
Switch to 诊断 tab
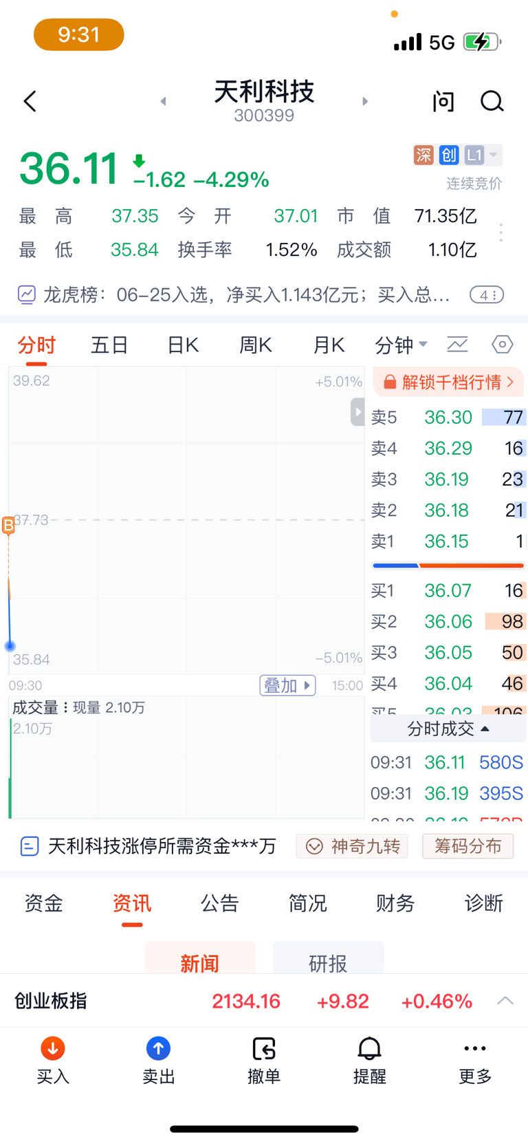pos(484,903)
